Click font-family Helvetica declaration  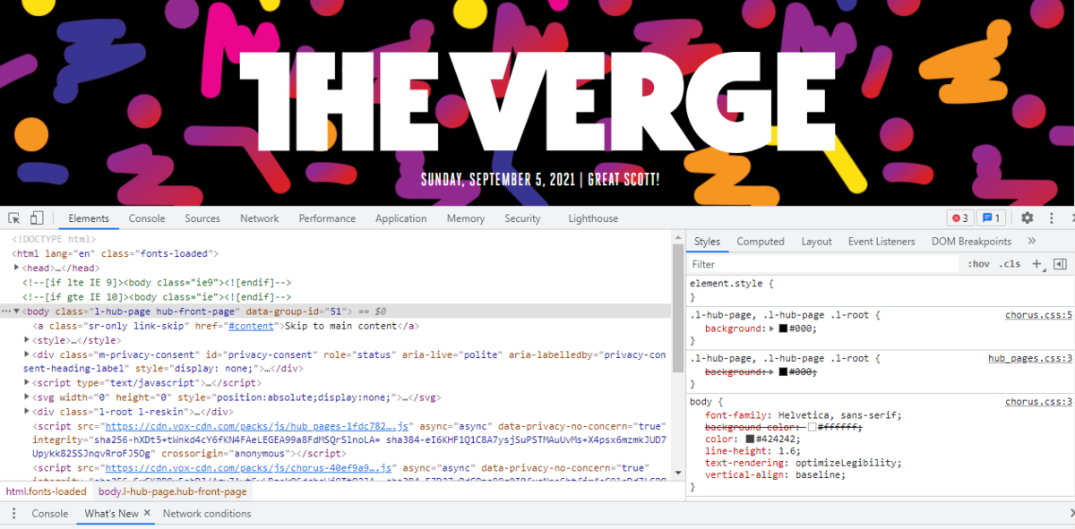[804, 415]
